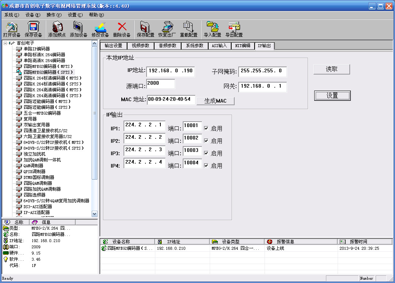Select the 复用器 device icon
The image size is (395, 283).
(19, 119)
